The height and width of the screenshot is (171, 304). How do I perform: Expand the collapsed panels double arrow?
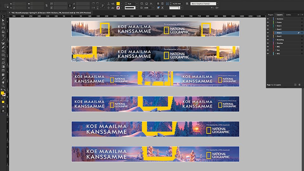tap(298, 15)
